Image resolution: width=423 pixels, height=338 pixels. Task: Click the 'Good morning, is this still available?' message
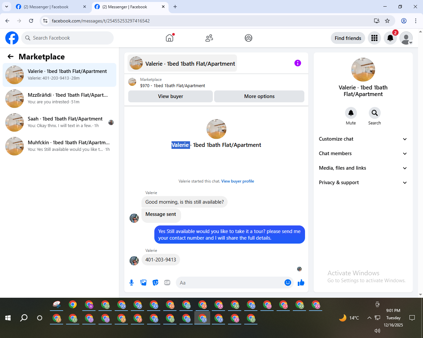point(184,202)
